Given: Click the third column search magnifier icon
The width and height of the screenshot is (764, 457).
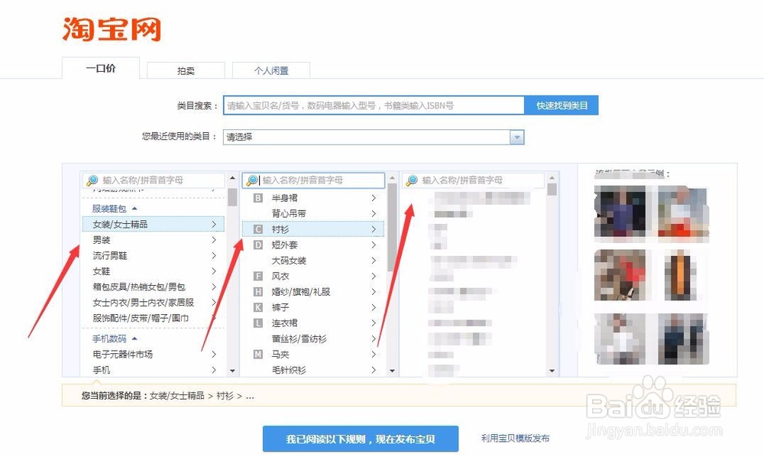Looking at the screenshot, I should coord(412,180).
